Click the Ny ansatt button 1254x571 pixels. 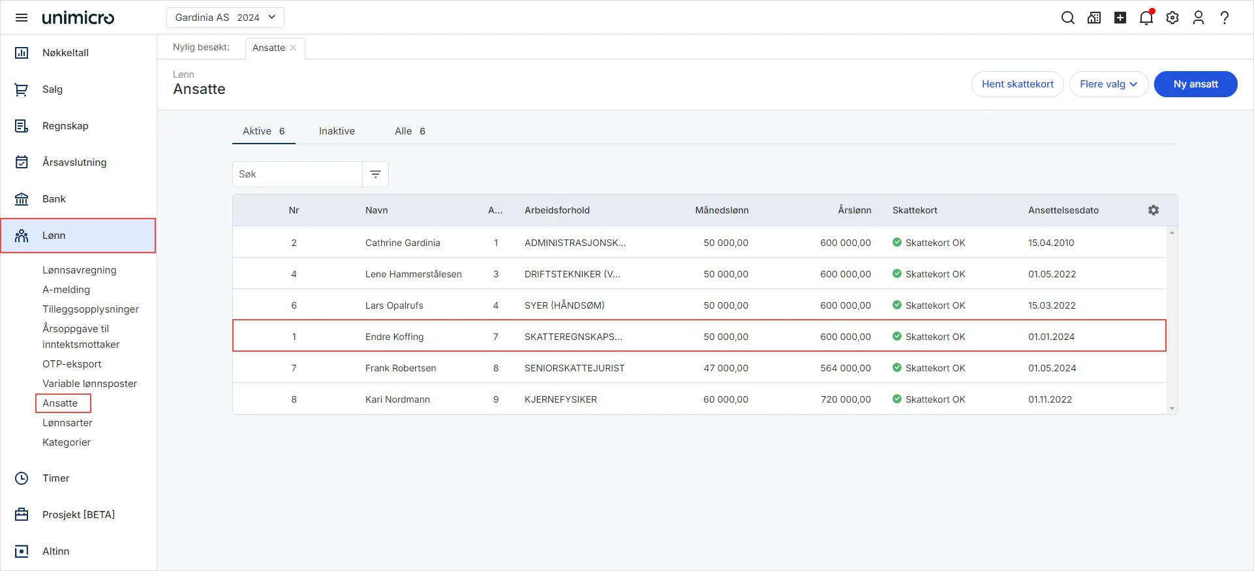(x=1195, y=84)
